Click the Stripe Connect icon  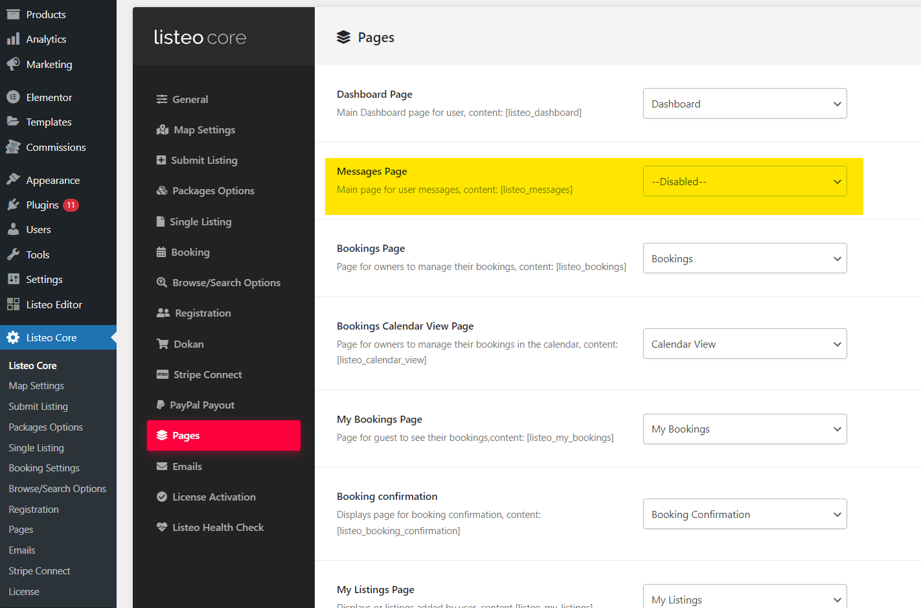tap(163, 374)
